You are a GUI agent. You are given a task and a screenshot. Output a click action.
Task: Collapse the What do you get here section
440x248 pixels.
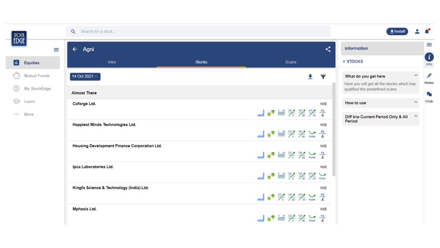tap(416, 75)
